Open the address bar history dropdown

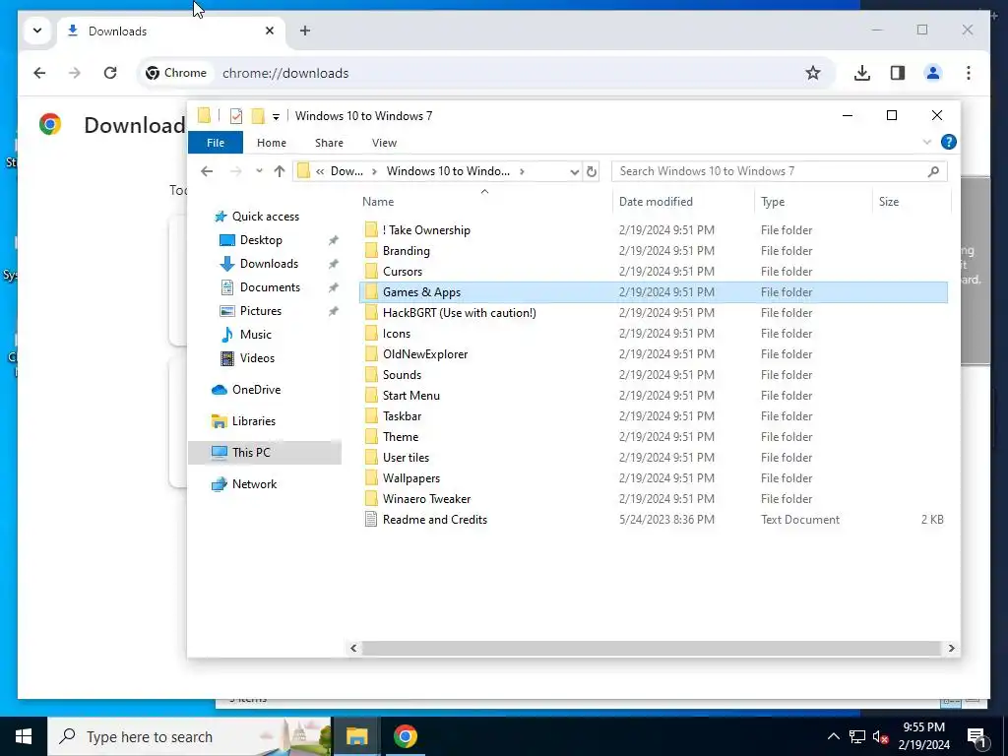point(574,171)
